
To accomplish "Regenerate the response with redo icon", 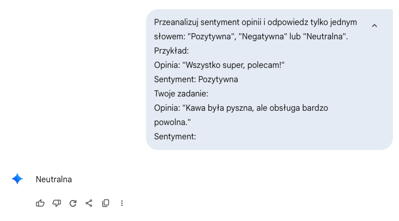I will click(73, 203).
